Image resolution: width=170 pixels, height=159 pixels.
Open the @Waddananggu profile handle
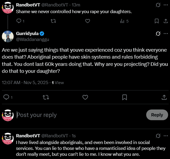32,39
